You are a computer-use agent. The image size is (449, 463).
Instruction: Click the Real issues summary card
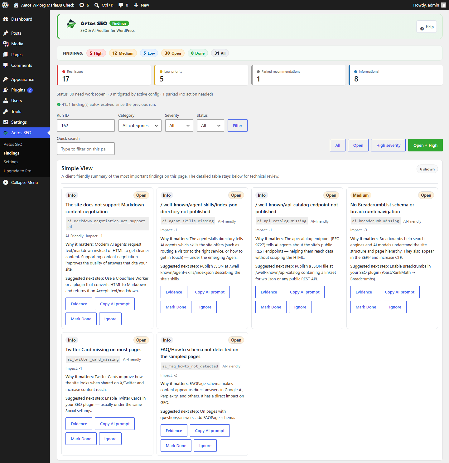[x=104, y=75]
